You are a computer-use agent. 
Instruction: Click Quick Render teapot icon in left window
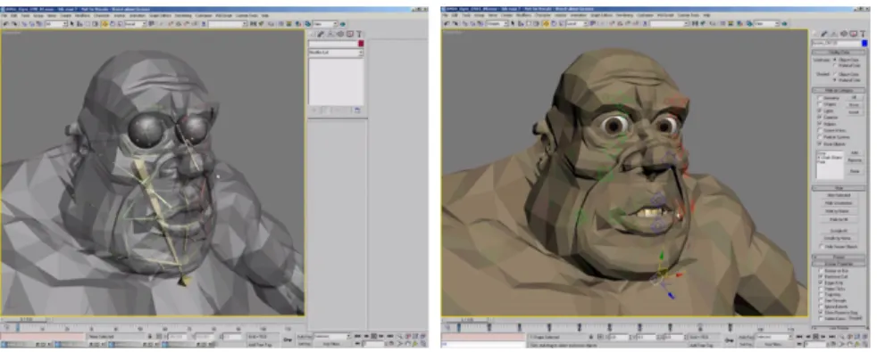pyautogui.click(x=342, y=24)
